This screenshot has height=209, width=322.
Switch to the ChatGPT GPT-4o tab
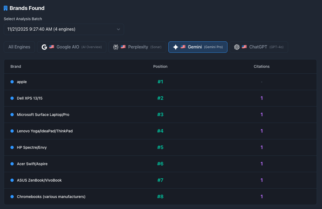(259, 47)
